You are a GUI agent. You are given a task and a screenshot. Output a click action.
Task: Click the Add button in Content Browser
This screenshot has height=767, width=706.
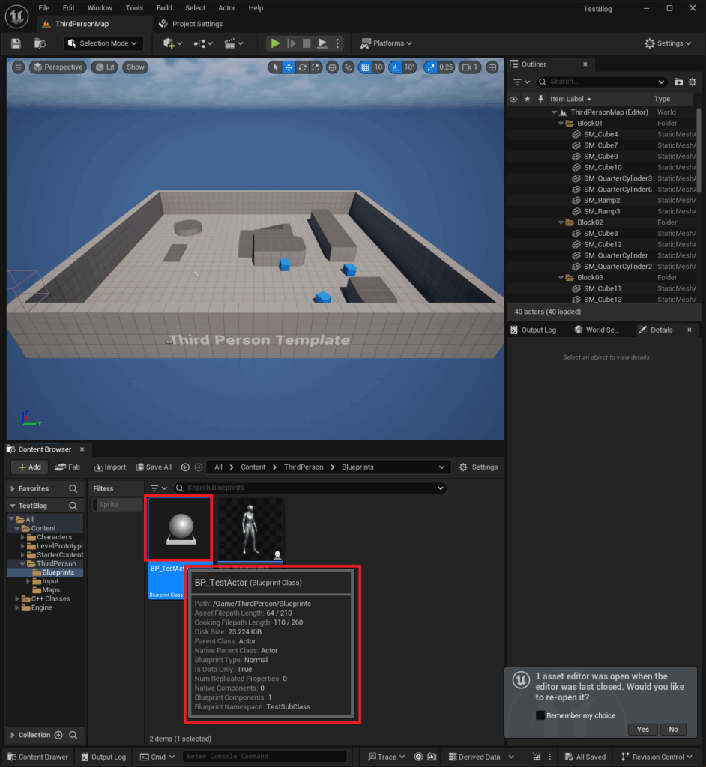(29, 467)
